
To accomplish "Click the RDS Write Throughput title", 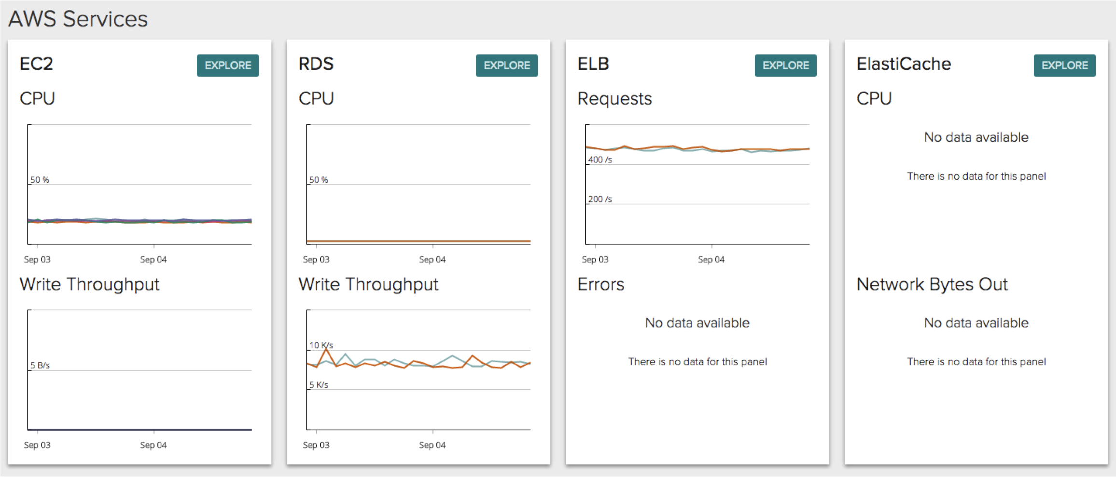I will [368, 284].
